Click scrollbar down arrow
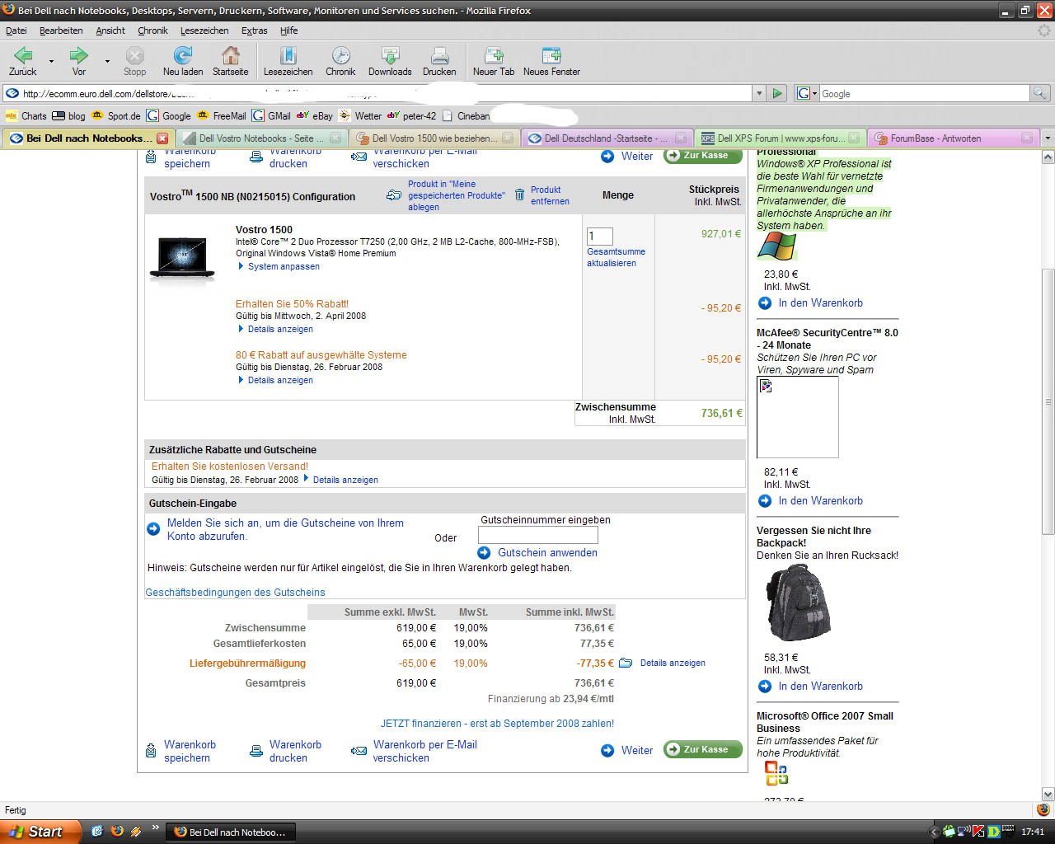 pos(1048,794)
